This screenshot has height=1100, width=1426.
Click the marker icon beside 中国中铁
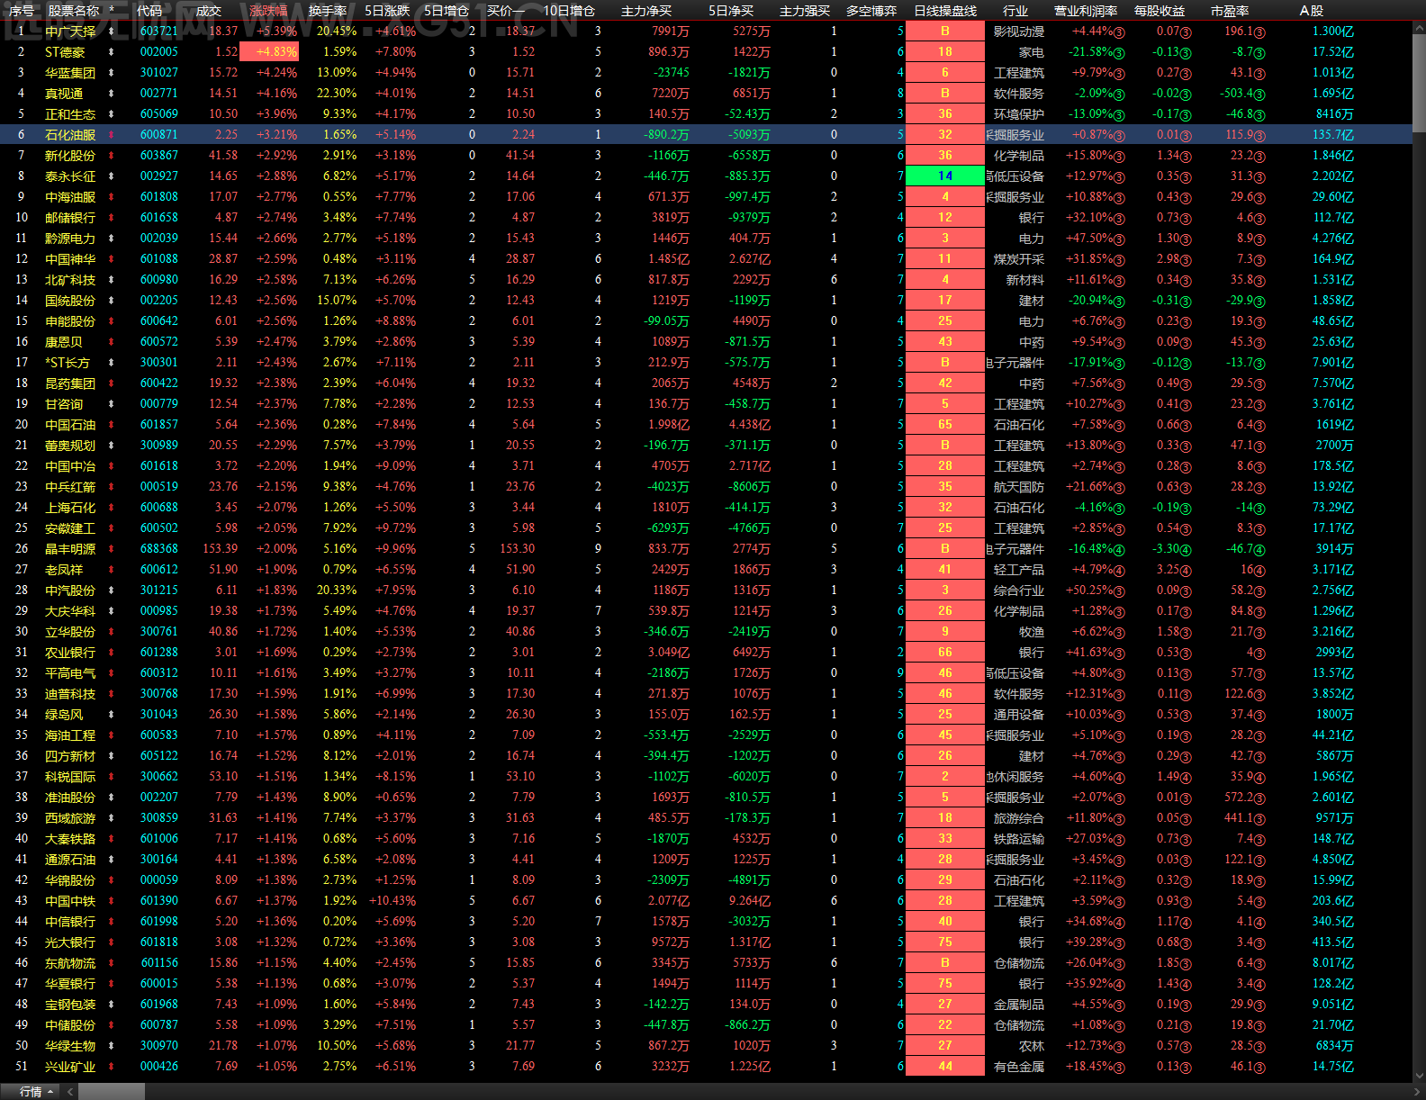pos(112,901)
